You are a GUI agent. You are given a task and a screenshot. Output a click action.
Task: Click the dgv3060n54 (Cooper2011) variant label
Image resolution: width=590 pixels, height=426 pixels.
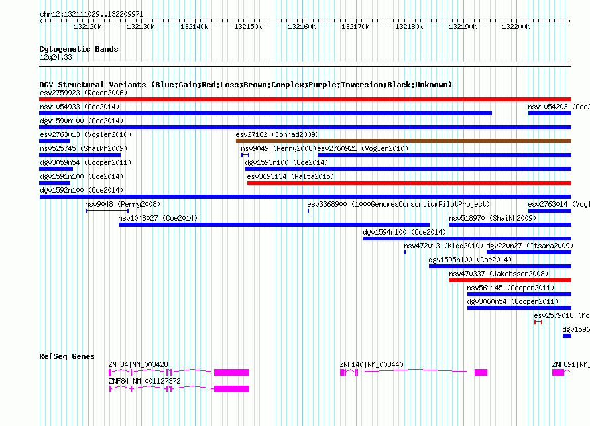click(512, 301)
